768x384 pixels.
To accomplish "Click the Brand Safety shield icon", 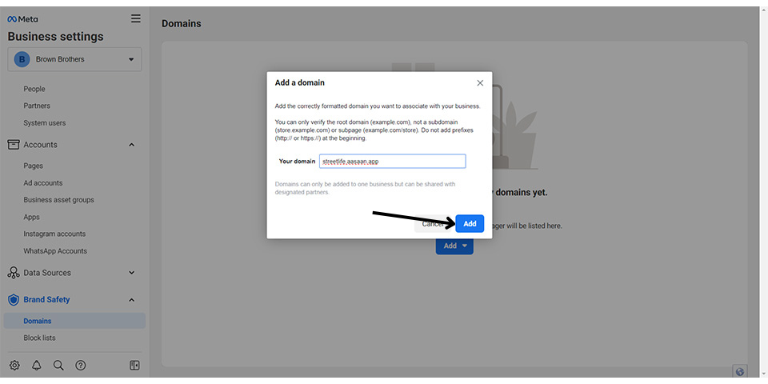I will pos(14,299).
